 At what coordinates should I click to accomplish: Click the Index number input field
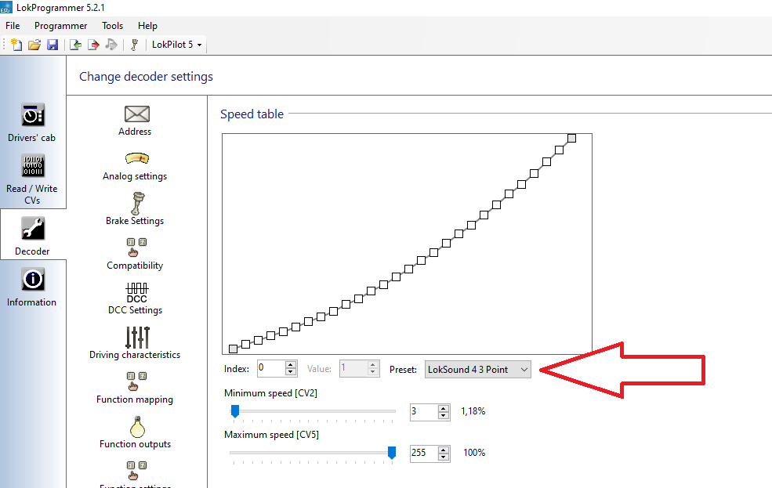click(270, 369)
